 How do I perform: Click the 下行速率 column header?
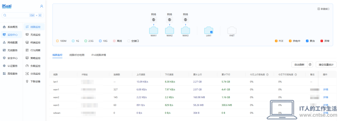(169, 74)
